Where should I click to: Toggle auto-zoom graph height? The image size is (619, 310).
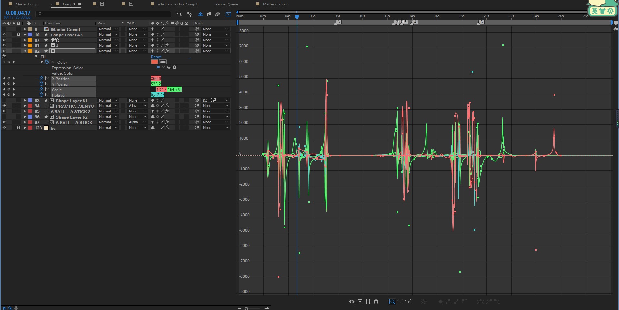[392, 302]
